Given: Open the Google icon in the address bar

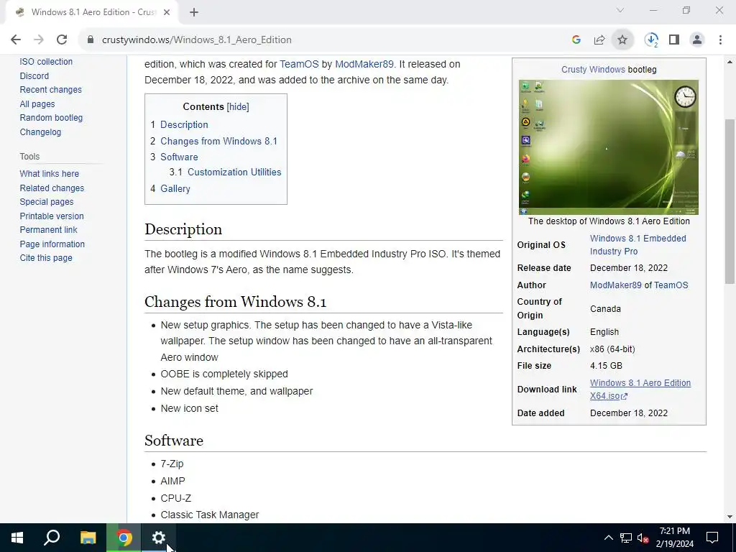Looking at the screenshot, I should [x=576, y=40].
